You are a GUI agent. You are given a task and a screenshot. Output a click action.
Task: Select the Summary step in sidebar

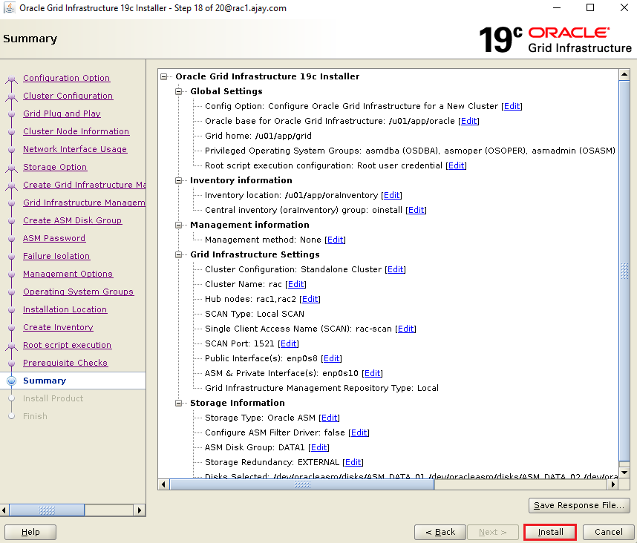tap(45, 381)
